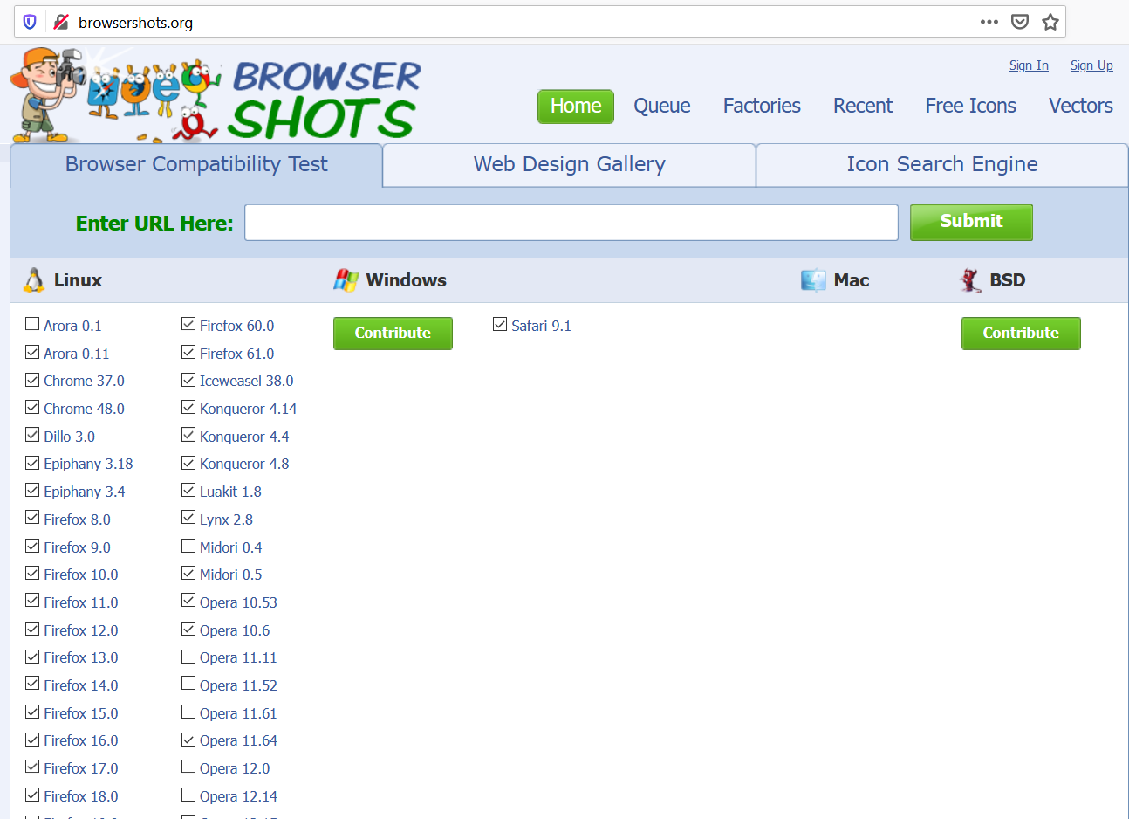Viewport: 1129px width, 819px height.
Task: Click Contribute button under Windows
Action: tap(393, 333)
